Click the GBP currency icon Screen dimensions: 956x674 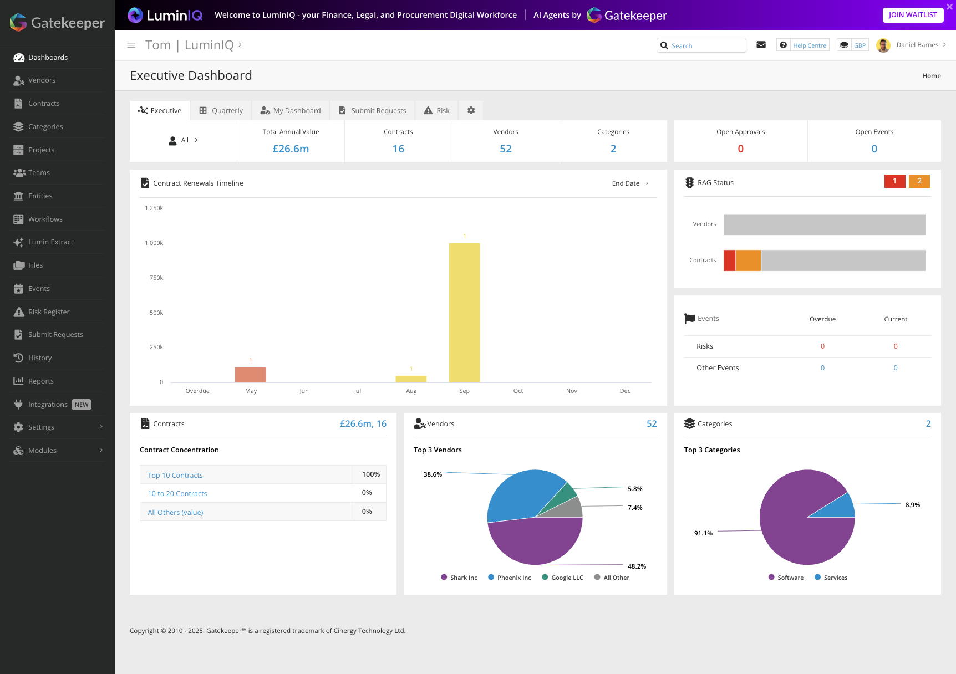pyautogui.click(x=844, y=45)
